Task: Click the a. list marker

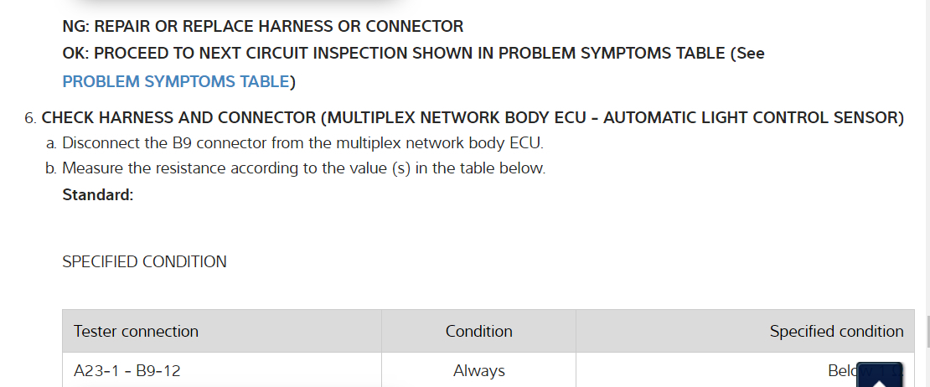Action: tap(51, 143)
